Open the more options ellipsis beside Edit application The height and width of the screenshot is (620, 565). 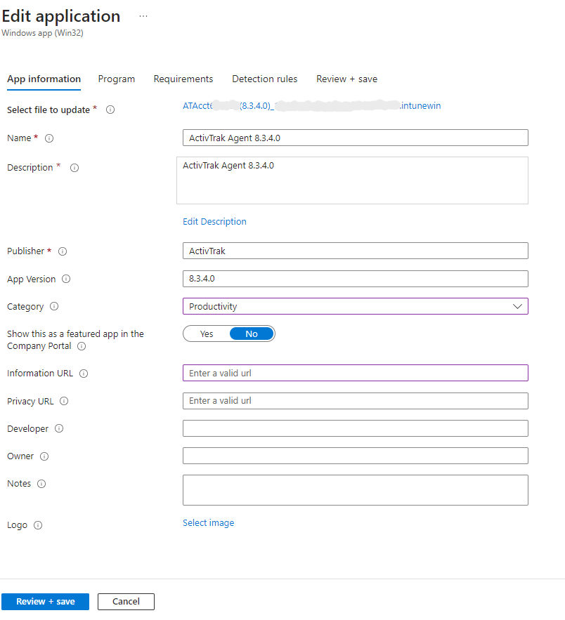pos(143,16)
